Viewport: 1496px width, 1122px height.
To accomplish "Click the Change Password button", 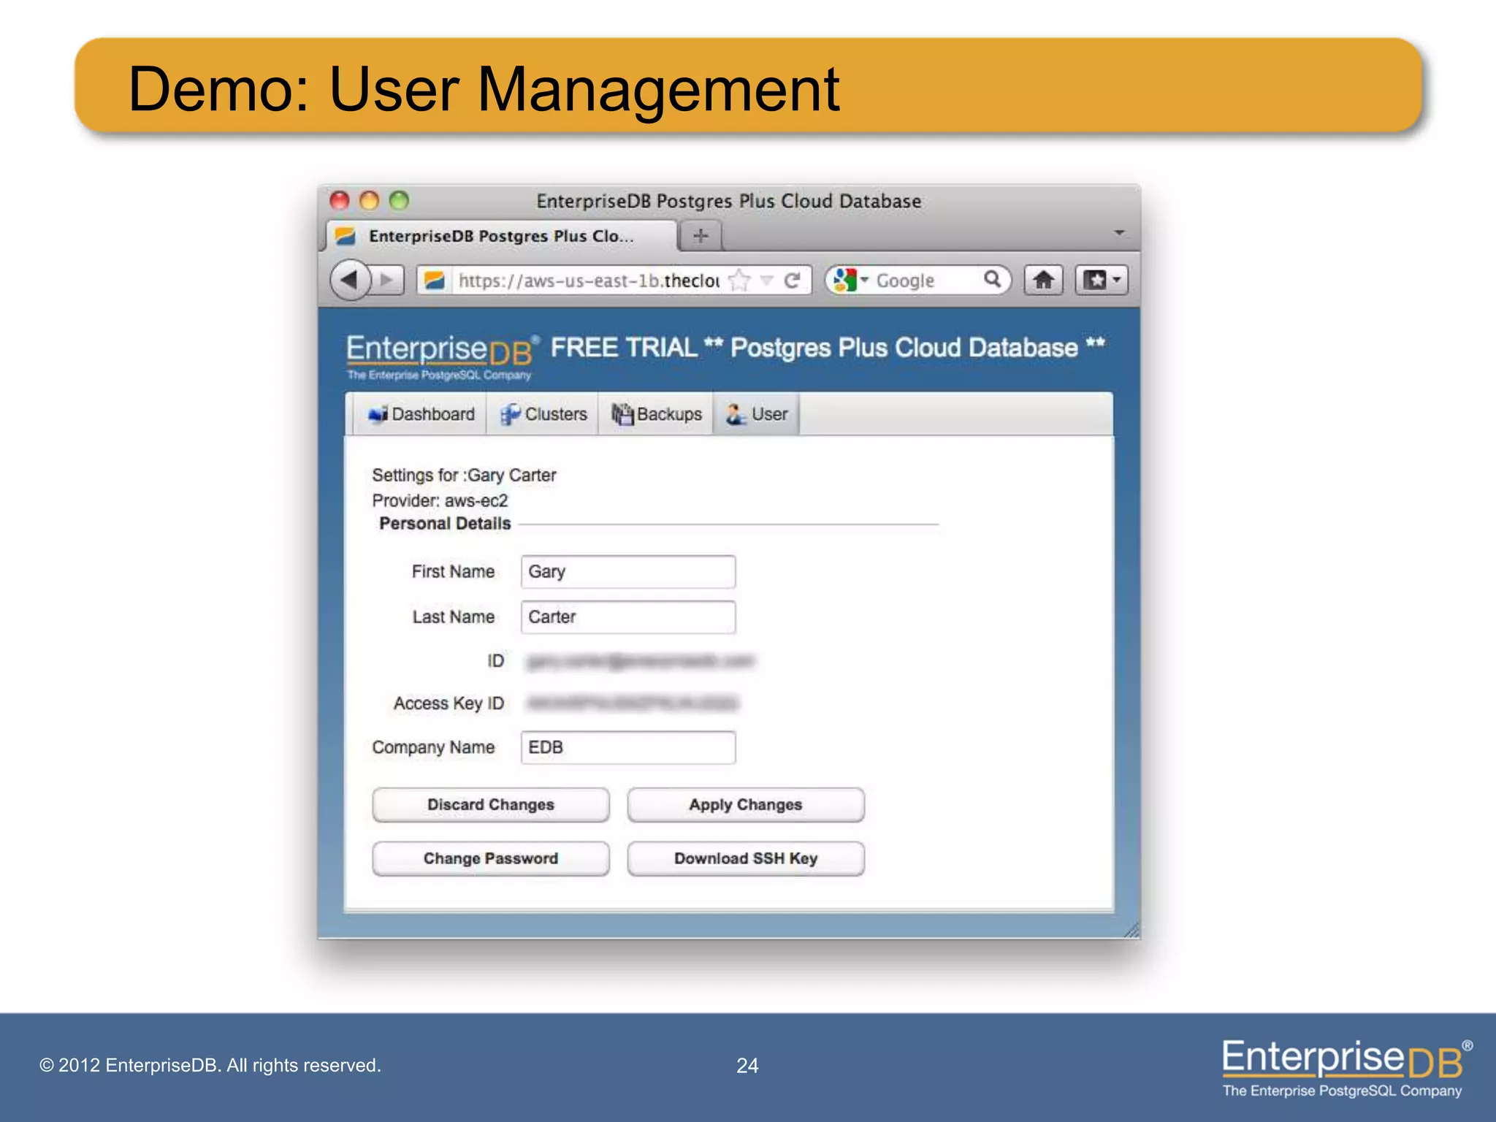I will pyautogui.click(x=491, y=858).
